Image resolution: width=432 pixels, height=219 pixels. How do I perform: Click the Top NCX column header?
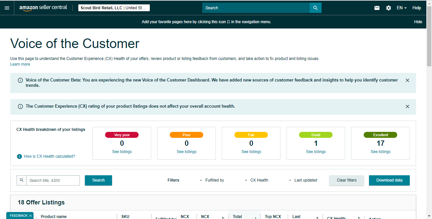273,217
